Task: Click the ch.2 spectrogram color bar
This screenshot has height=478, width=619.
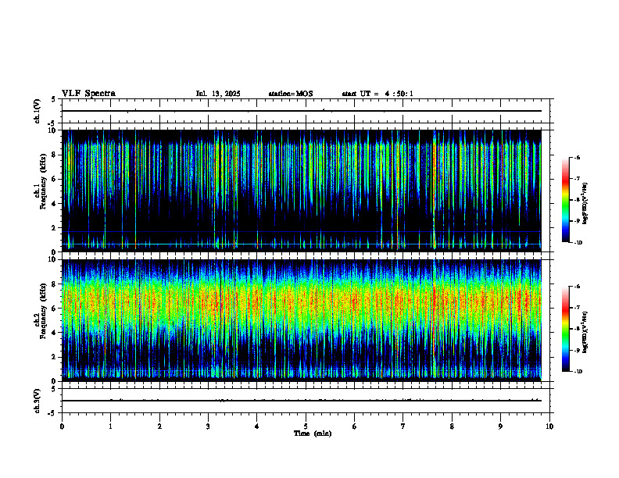Action: 566,329
